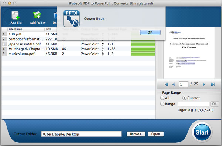
Task: Click the Add Folder toolbar icon
Action: tap(37, 17)
